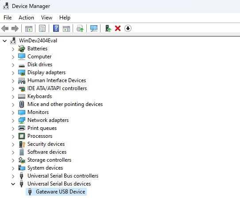Click the Forward arrow toolbar button
This screenshot has width=240, height=201.
point(15,28)
